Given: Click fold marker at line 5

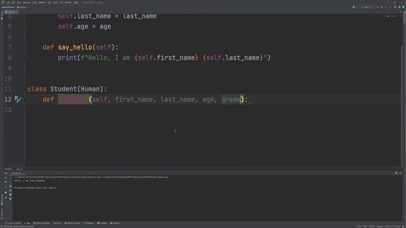Looking at the screenshot, I should click(x=25, y=27).
